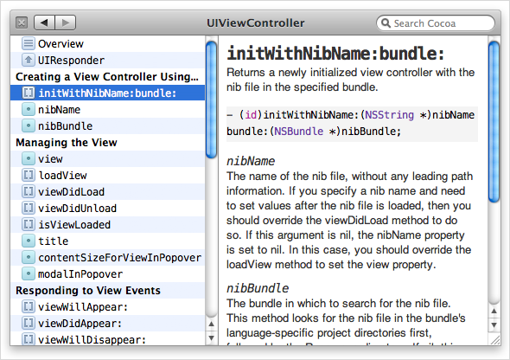This screenshot has height=360, width=510.
Task: Select modalInPopover in the sidebar
Action: point(108,273)
